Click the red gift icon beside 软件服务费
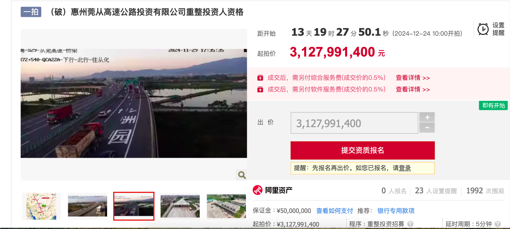This screenshot has height=229, width=510. [260, 89]
